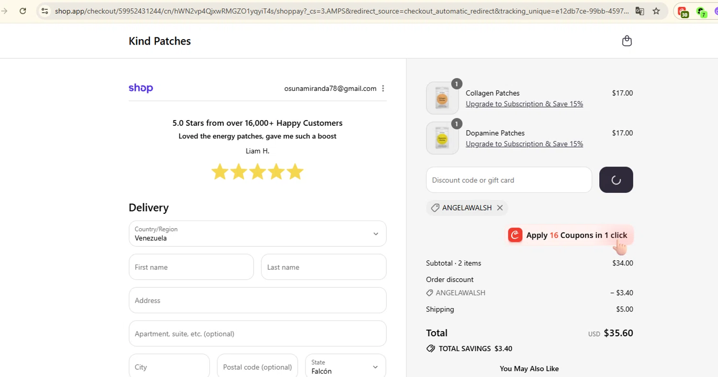Screen dimensions: 718x377
Task: Click the tag icon beside TOTAL SAVINGS
Action: point(430,349)
